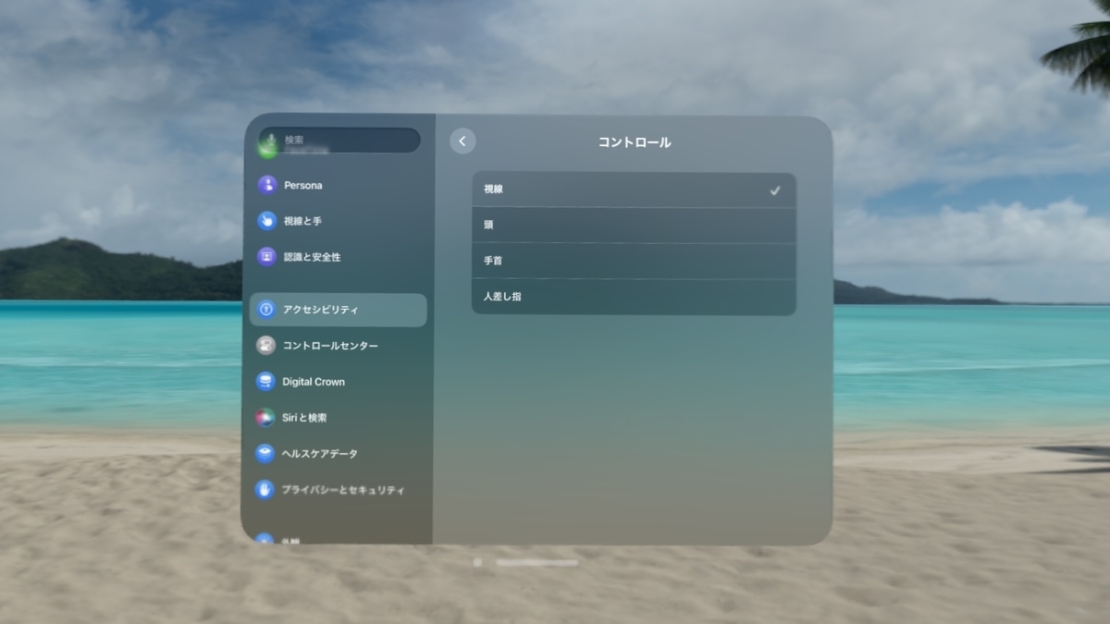The height and width of the screenshot is (624, 1110).
Task: Click the window close dot at bottom
Action: (477, 562)
